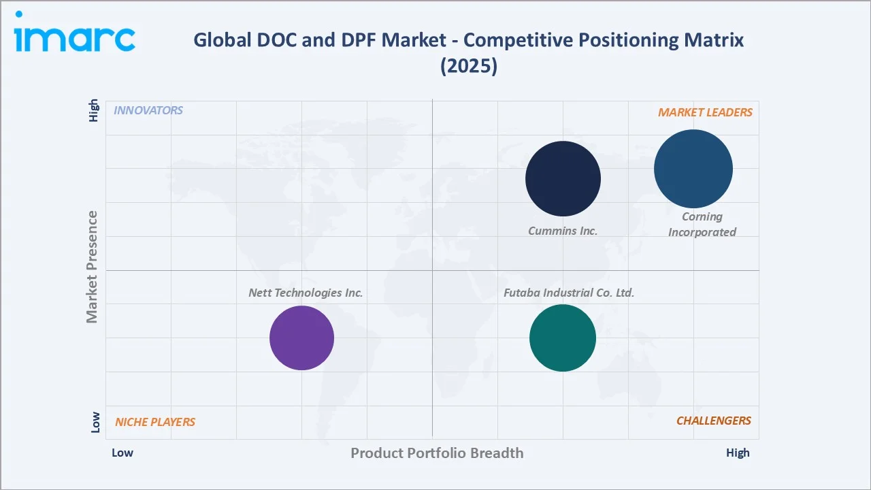
Task: Click the 'Corning Incorporated' label
Action: point(702,224)
